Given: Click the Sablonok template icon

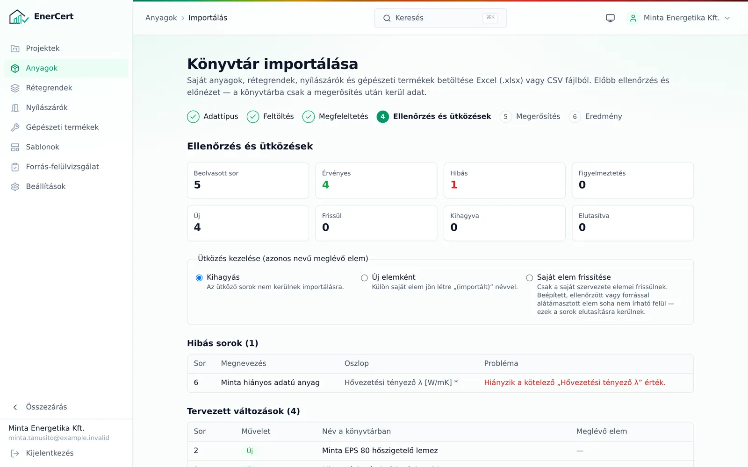Looking at the screenshot, I should [x=15, y=147].
